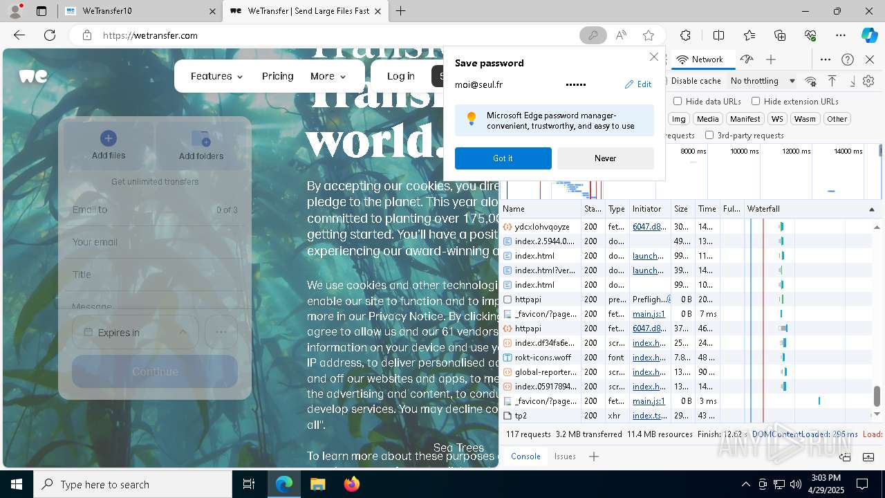Check the 3rd-party requests box

click(x=709, y=135)
